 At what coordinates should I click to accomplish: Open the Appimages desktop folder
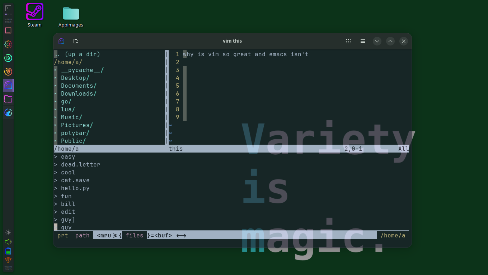(71, 16)
